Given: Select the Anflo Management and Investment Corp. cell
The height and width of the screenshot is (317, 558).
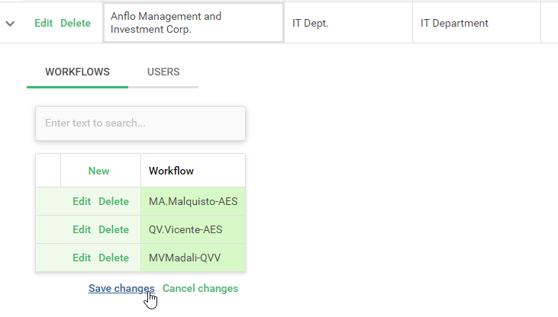Looking at the screenshot, I should point(193,23).
